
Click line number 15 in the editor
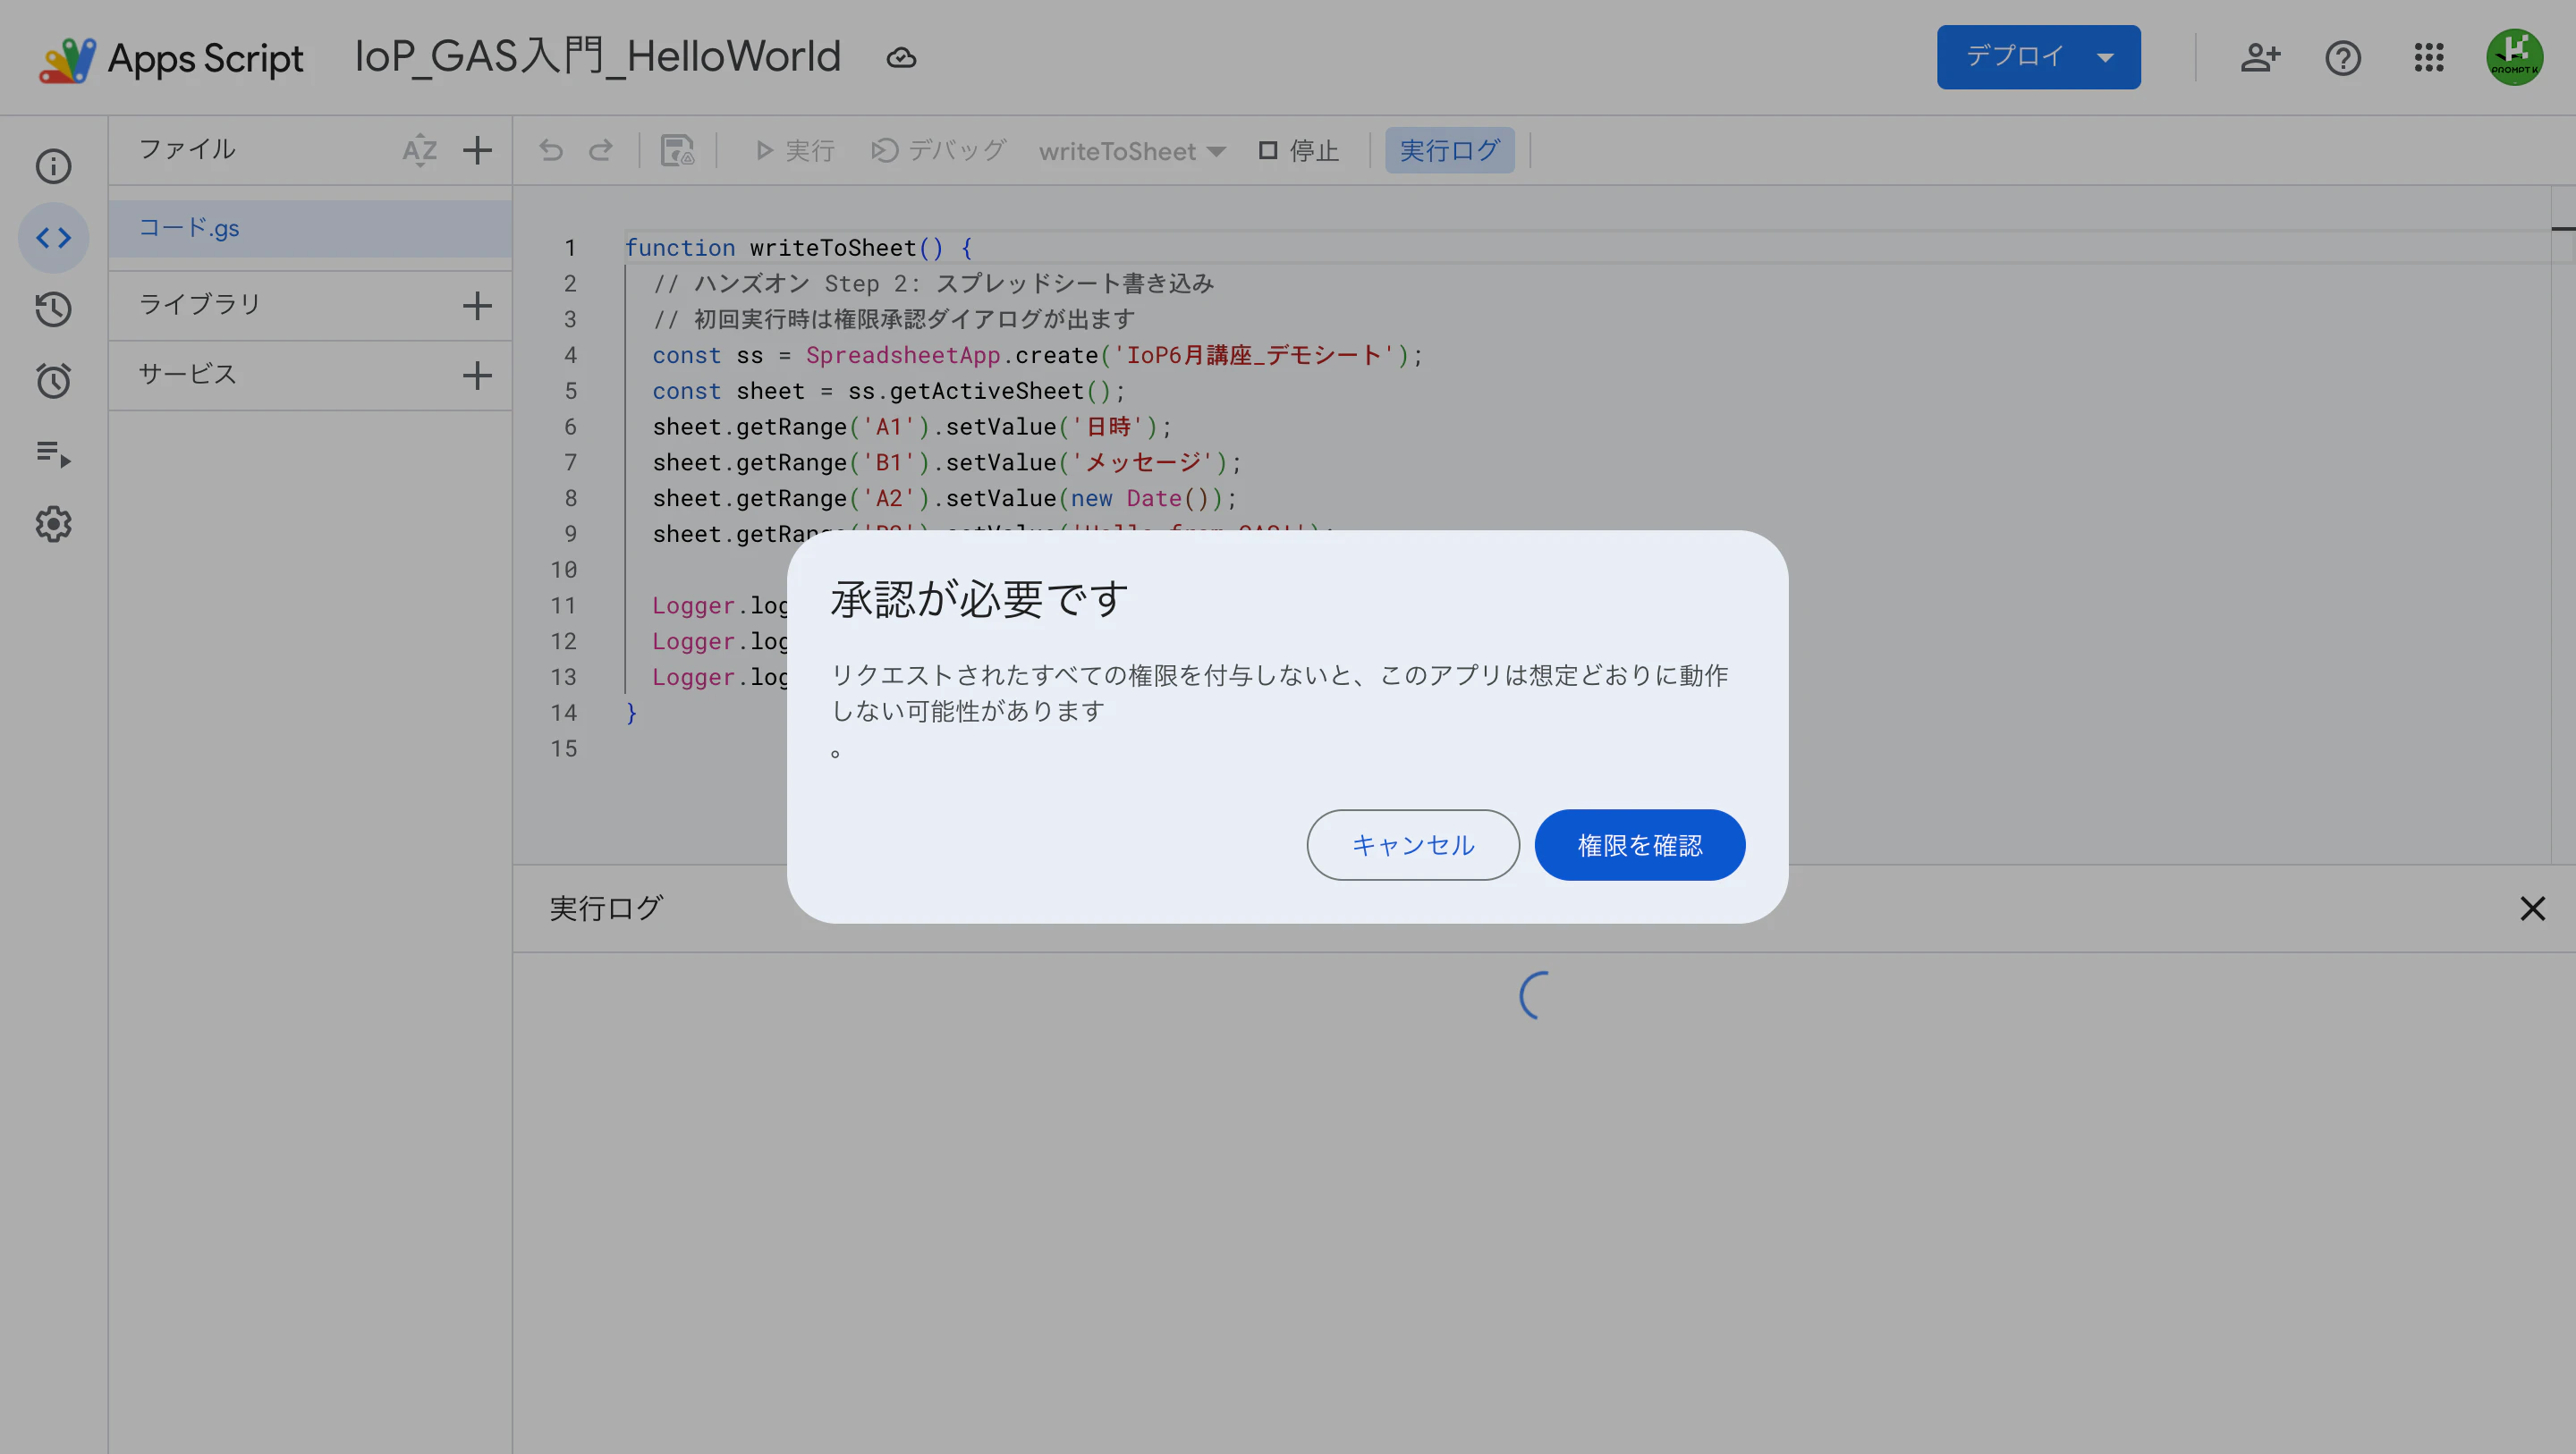coord(564,748)
